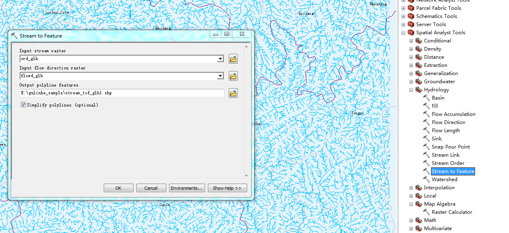Image resolution: width=509 pixels, height=233 pixels.
Task: Open the Flow Accumulation tool
Action: [x=453, y=114]
